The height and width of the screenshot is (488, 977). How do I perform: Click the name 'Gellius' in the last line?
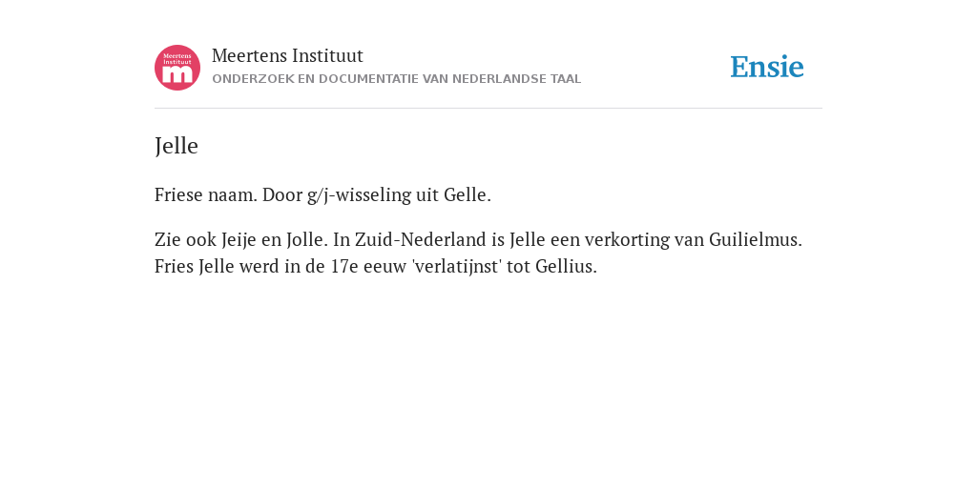pyautogui.click(x=566, y=267)
